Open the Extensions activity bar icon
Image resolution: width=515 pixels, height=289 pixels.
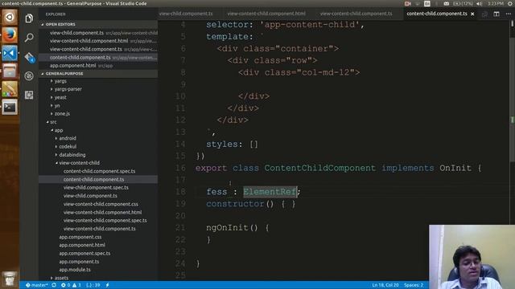click(x=29, y=95)
